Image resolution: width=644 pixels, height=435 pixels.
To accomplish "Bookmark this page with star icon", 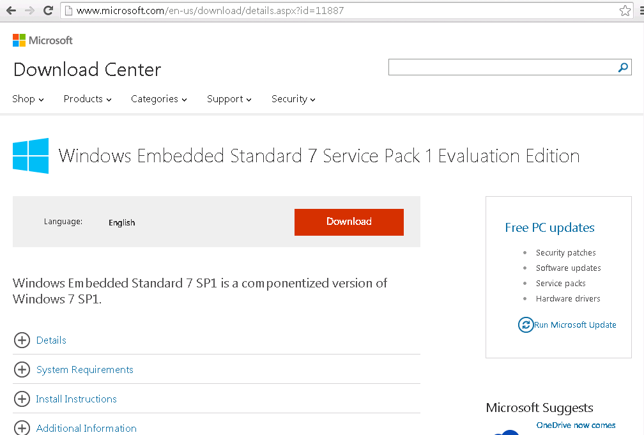I will pos(625,11).
